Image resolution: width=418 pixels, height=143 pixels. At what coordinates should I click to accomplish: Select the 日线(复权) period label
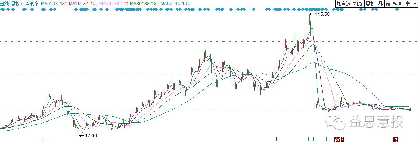coord(11,4)
